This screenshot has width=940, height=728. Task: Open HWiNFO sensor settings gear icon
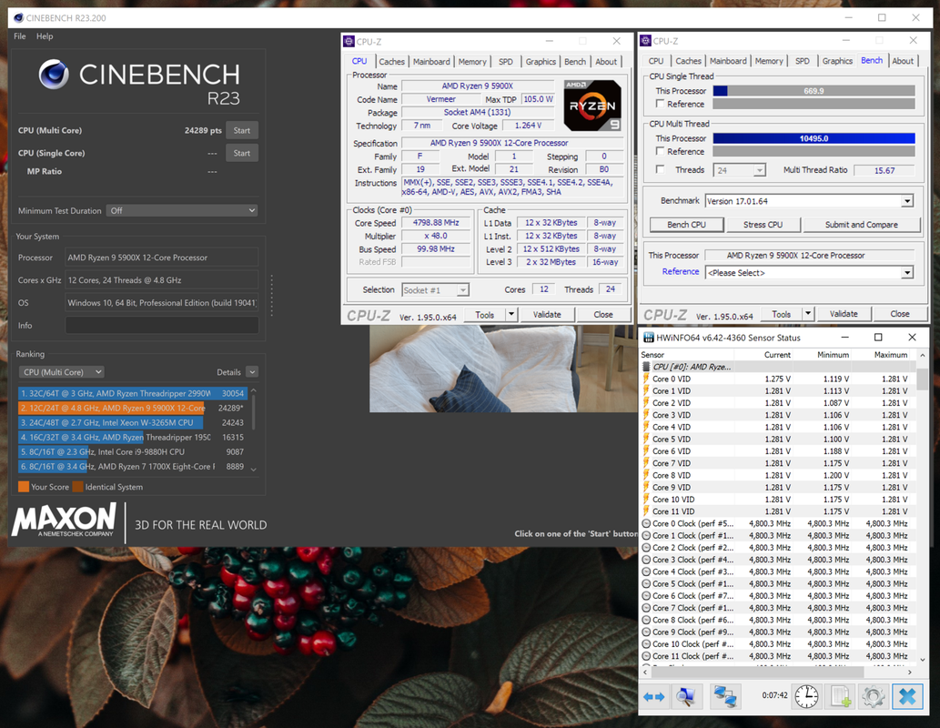coord(873,696)
